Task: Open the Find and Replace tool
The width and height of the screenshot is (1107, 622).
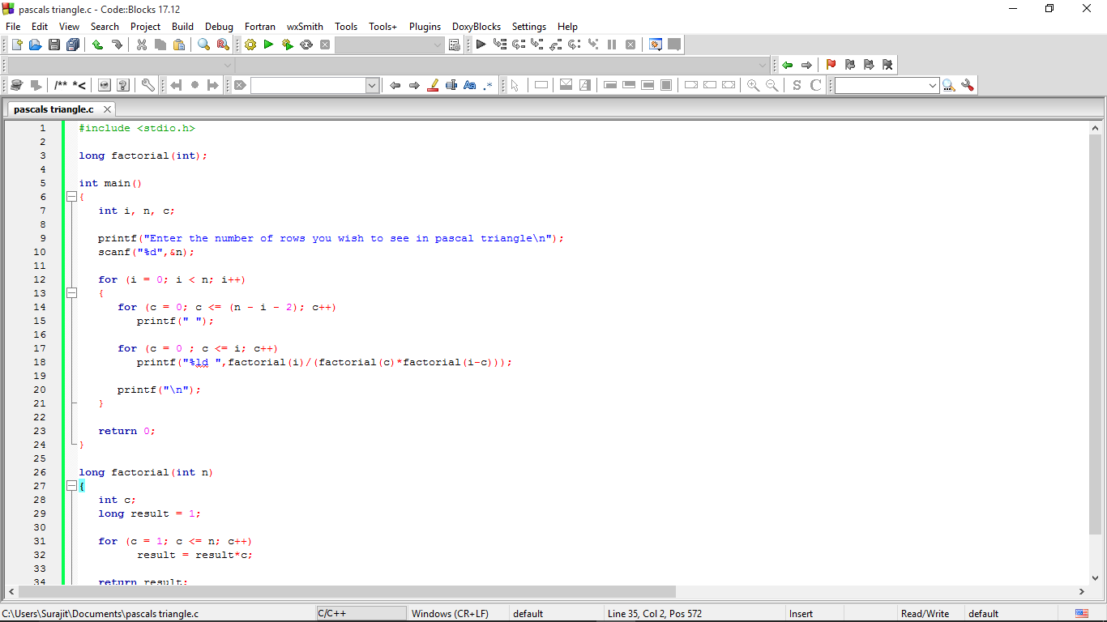Action: click(221, 45)
